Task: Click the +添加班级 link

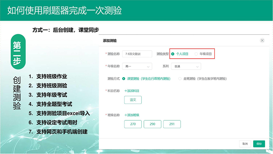Action: 132,115
